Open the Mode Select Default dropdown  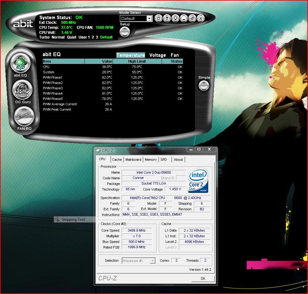point(136,18)
